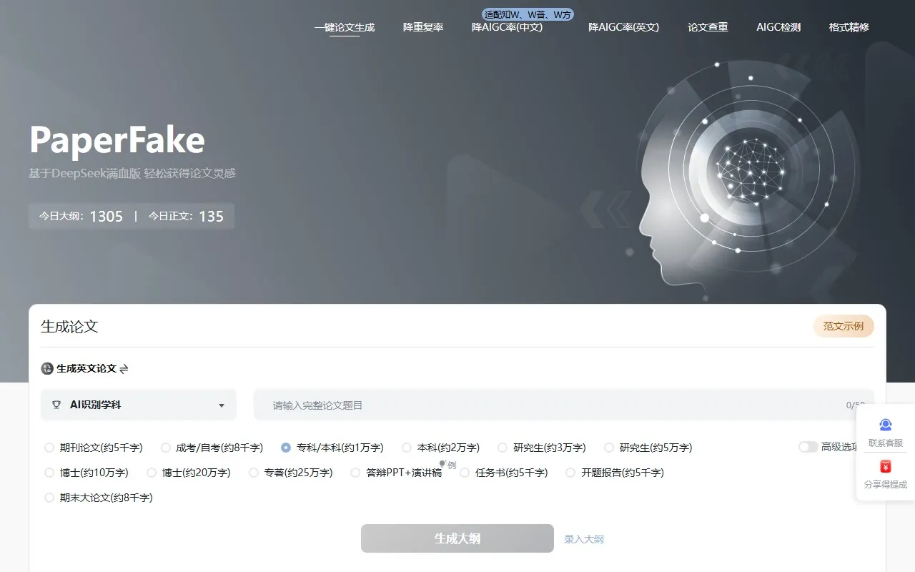
Task: Choose the 研究生(约3万字) radio option
Action: point(503,448)
